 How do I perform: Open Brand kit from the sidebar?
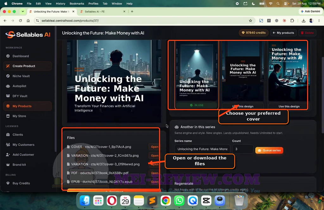tap(19, 165)
